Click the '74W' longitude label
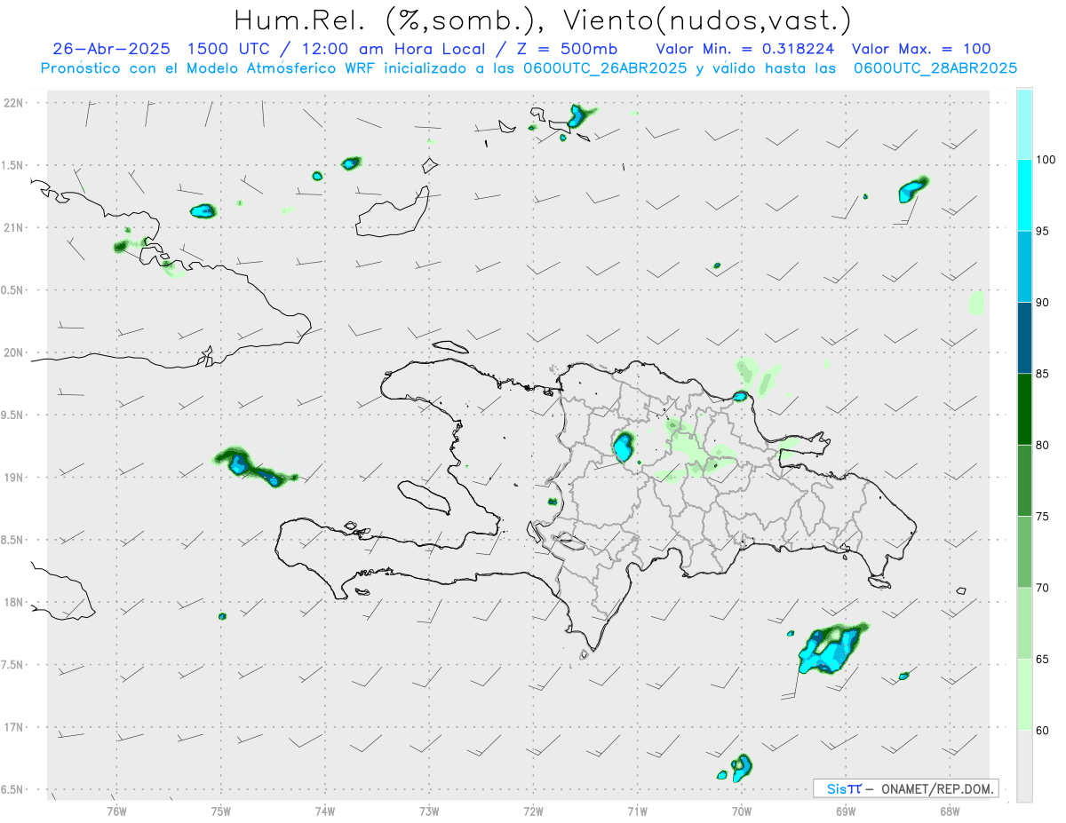The image size is (1066, 823). coord(325,811)
